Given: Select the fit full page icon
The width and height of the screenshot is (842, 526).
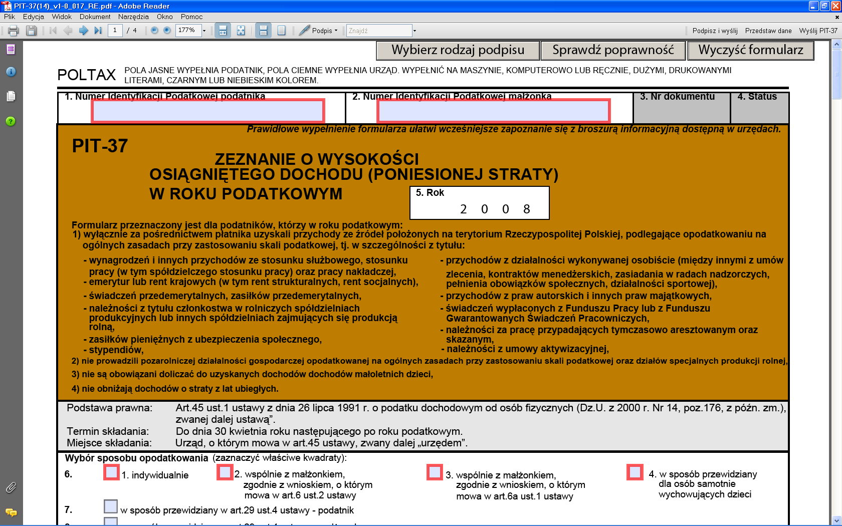Looking at the screenshot, I should [x=241, y=31].
